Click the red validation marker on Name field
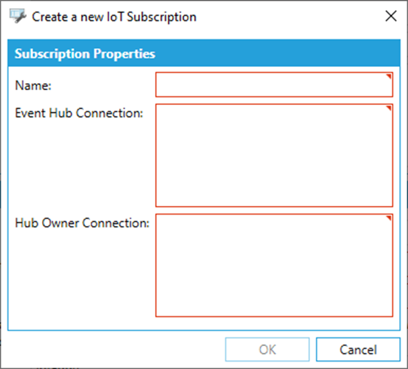Image resolution: width=408 pixels, height=369 pixels. pos(388,77)
